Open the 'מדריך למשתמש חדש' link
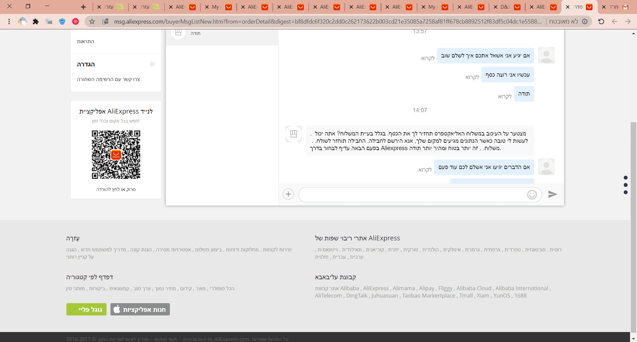 pos(104,250)
